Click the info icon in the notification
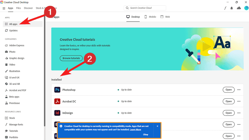This screenshot has width=249, height=140. [x=61, y=126]
